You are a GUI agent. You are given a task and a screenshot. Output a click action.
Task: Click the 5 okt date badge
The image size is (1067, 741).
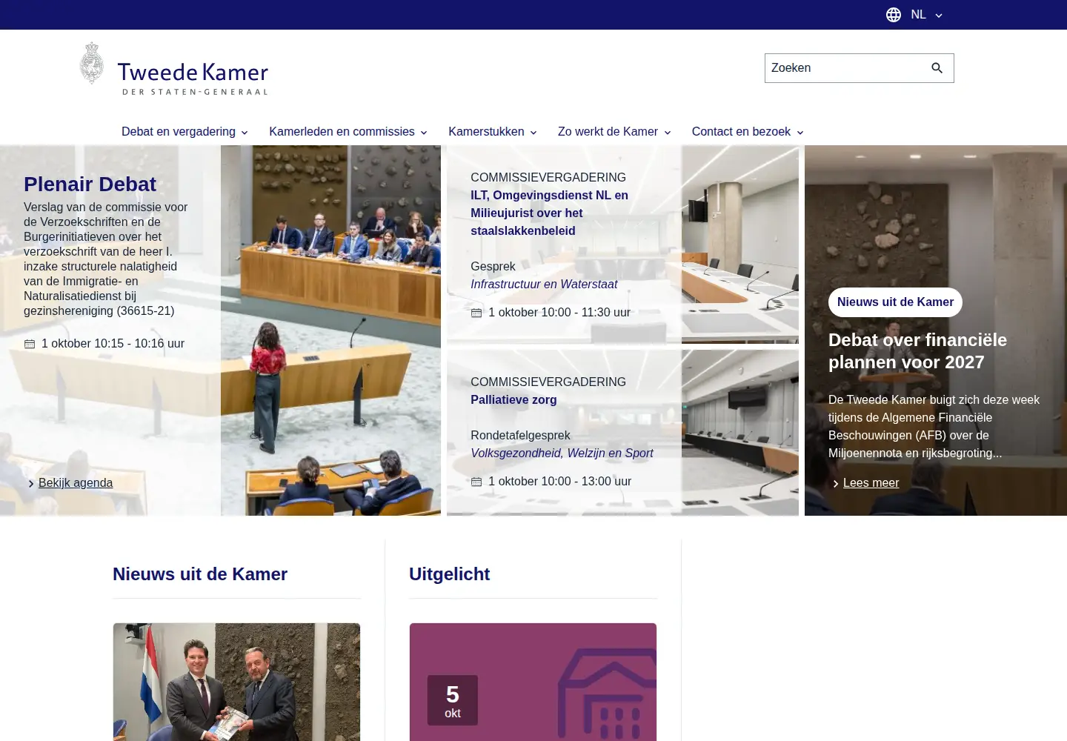tap(453, 700)
